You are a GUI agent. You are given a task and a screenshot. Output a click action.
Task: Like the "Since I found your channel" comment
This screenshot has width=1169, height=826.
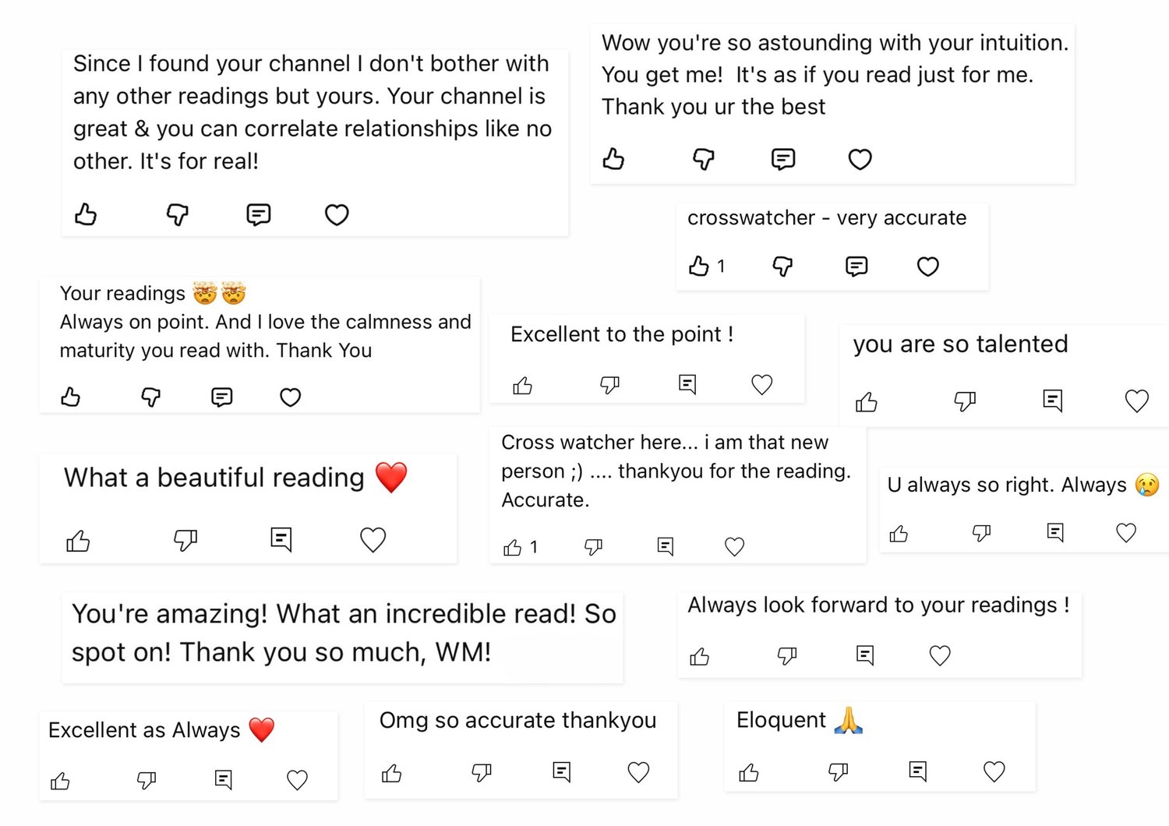[x=86, y=214]
